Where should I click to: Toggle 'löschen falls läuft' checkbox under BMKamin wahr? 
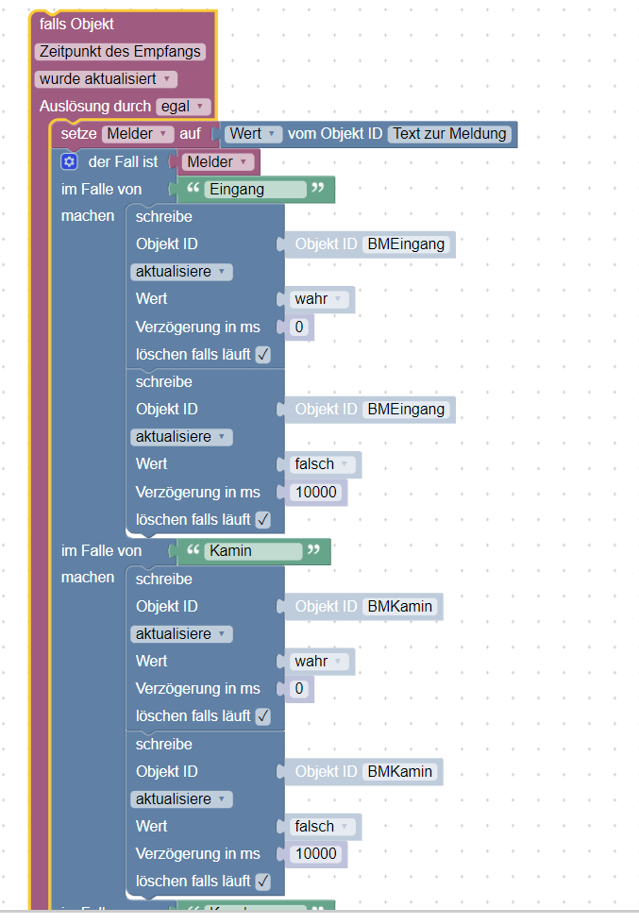[263, 716]
